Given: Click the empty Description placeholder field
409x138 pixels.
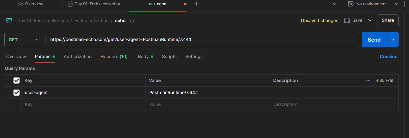Looking at the screenshot, I should (x=334, y=104).
